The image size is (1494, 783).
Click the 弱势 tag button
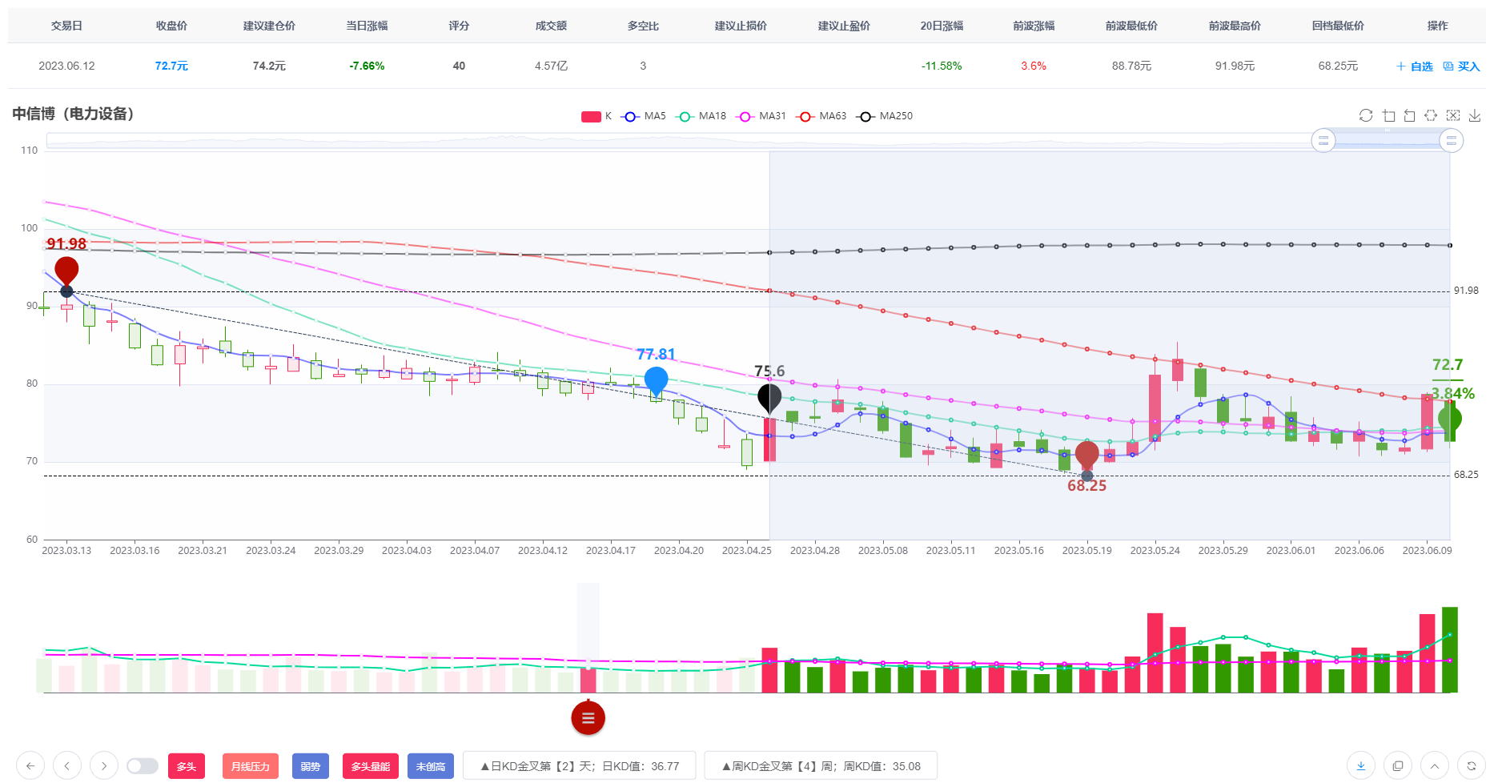coord(311,766)
